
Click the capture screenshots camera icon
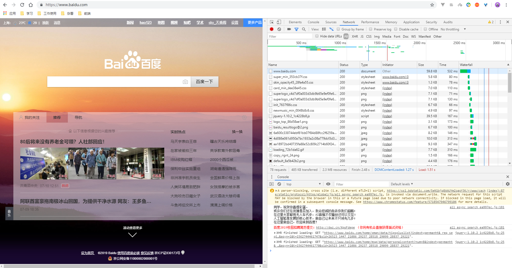pyautogui.click(x=289, y=29)
